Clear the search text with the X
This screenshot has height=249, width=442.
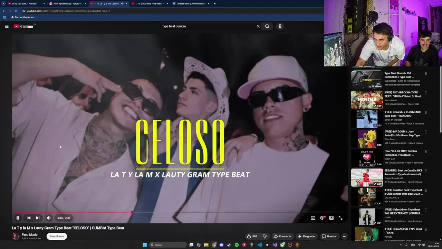(x=258, y=26)
